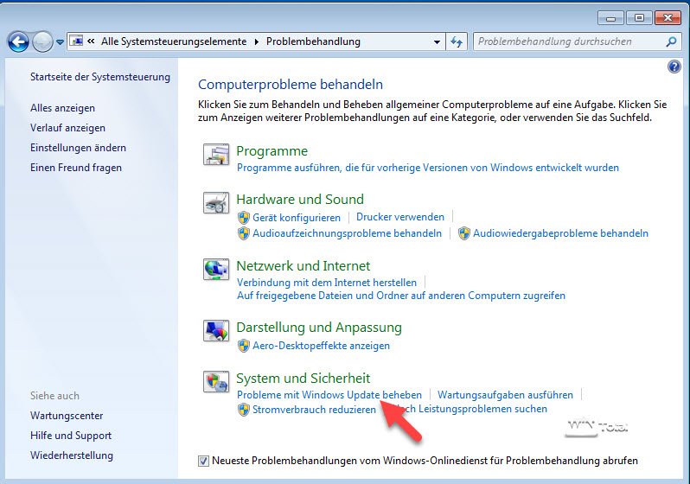Click Auf freigegebene Dateien und Ordner zugreifen
The width and height of the screenshot is (690, 484).
401,296
